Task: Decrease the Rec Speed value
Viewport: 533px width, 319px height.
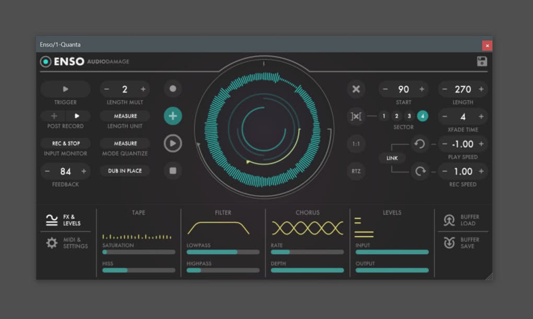Action: click(x=445, y=171)
